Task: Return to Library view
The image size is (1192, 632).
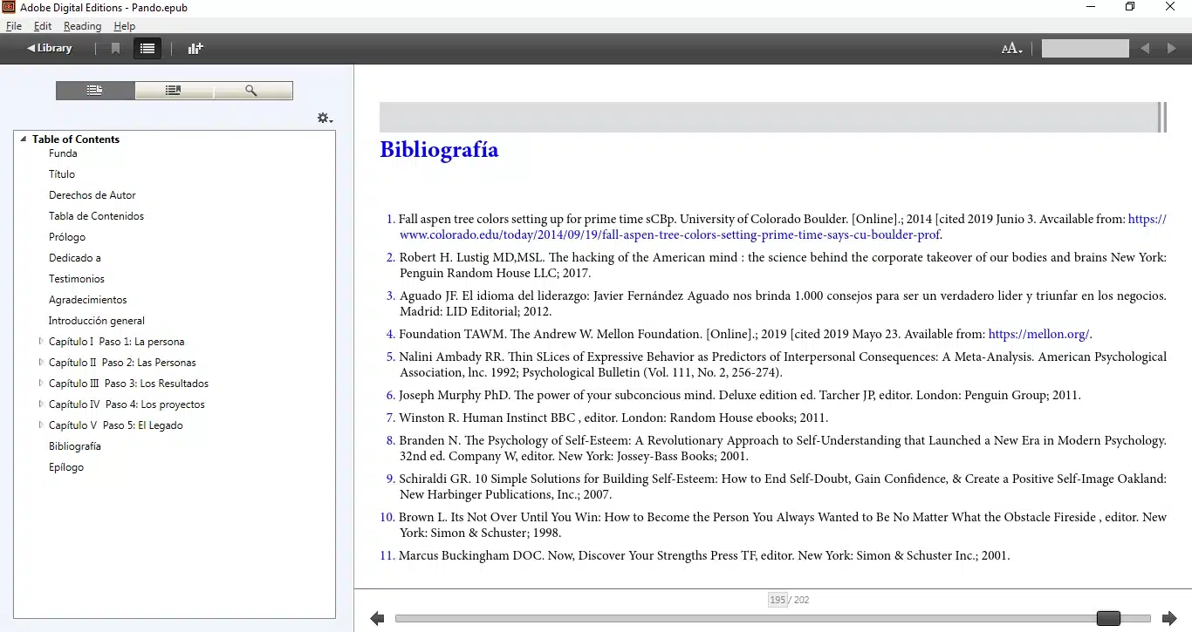Action: tap(50, 48)
